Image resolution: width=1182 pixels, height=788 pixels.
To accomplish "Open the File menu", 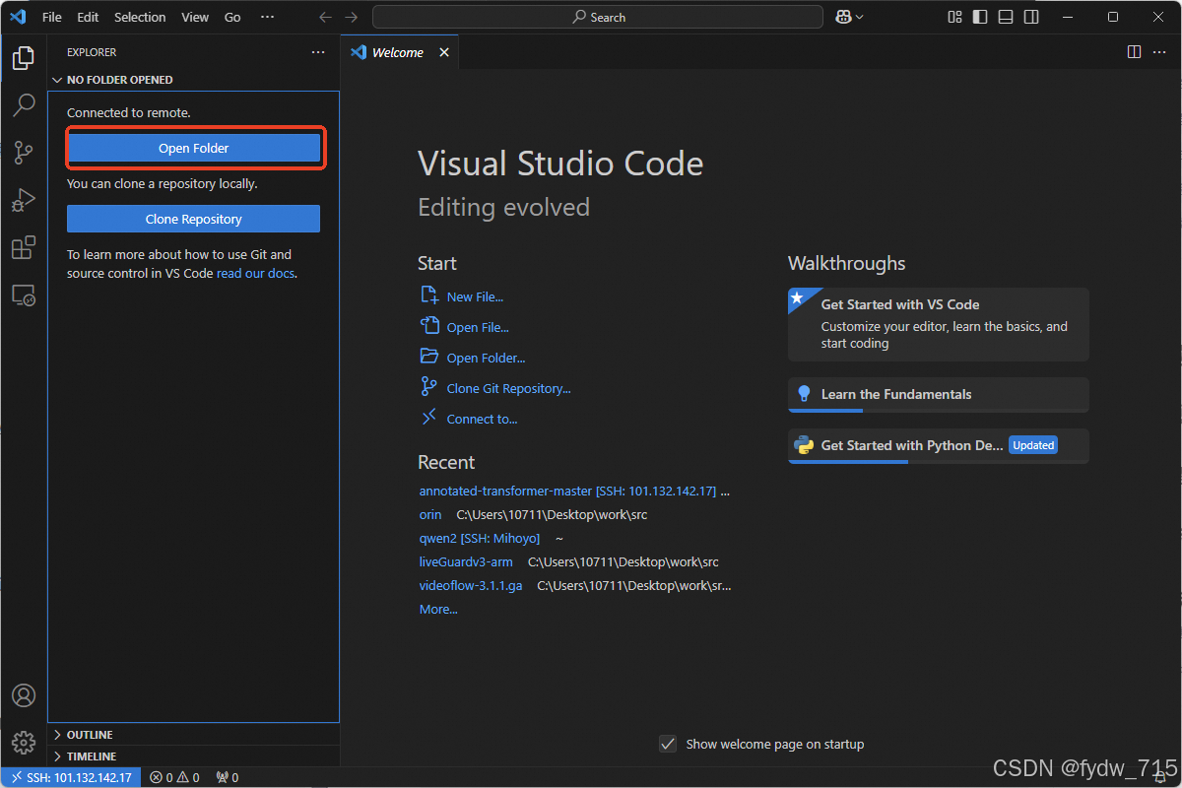I will point(52,17).
